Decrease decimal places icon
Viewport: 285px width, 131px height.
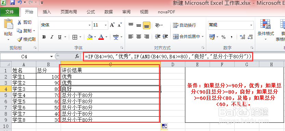250,37
